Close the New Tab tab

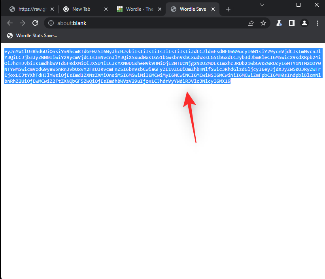pos(106,9)
